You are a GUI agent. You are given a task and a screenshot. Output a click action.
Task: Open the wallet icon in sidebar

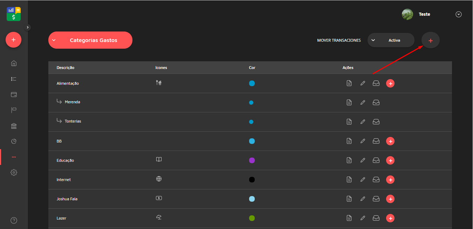14,95
